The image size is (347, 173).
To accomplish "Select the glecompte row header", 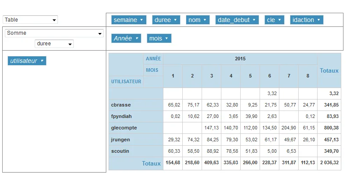I will tap(136, 128).
